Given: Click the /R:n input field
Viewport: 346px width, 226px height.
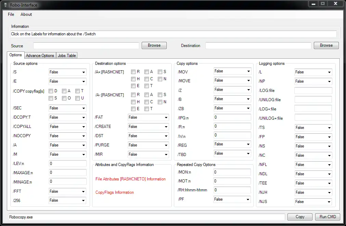Looking at the screenshot, I should (x=232, y=126).
